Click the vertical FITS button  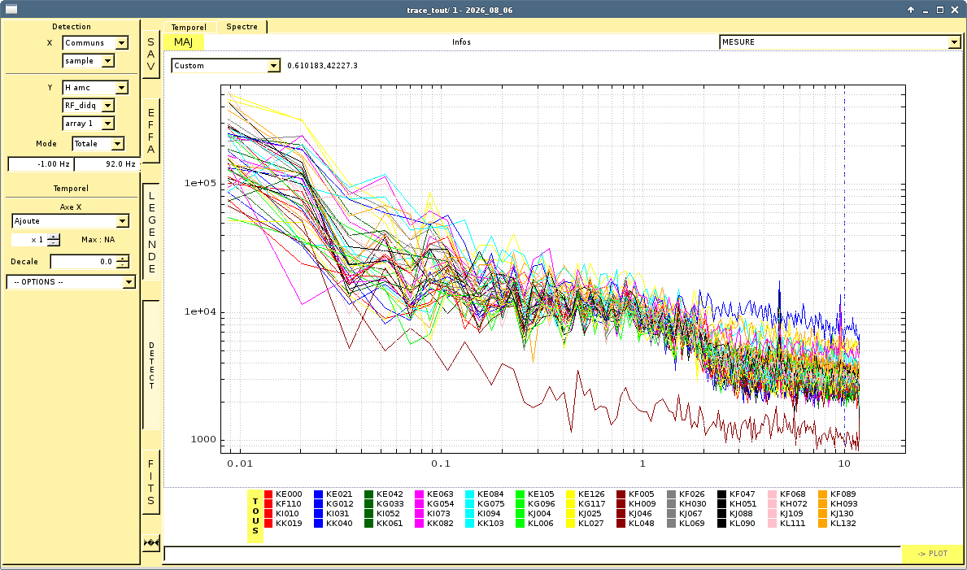click(151, 482)
